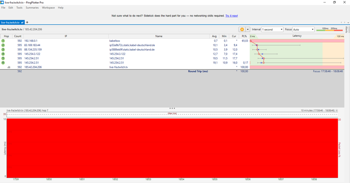
Task: Click the Hop column header
Action: 6,36
